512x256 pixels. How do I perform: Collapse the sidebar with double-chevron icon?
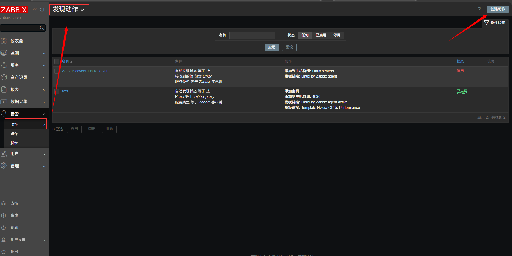(x=35, y=10)
